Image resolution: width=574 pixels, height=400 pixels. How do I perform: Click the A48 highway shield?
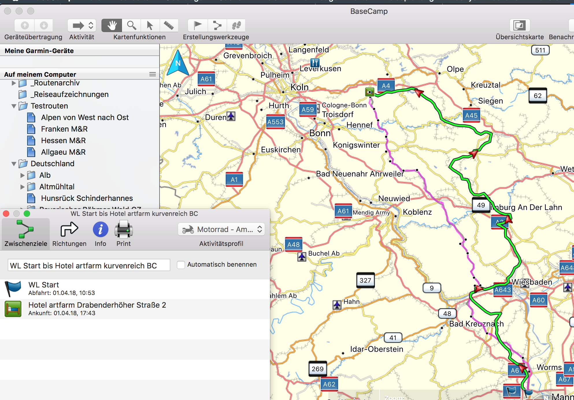(293, 245)
